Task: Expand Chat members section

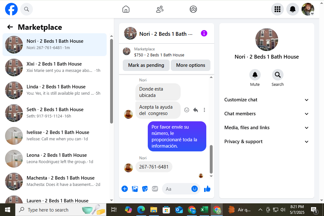Action: pos(266,114)
